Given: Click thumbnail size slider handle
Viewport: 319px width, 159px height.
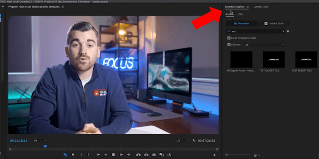Looking at the screenshot, I should click(227, 155).
